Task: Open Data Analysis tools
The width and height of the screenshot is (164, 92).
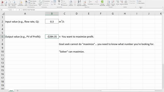Action: coord(141,3)
